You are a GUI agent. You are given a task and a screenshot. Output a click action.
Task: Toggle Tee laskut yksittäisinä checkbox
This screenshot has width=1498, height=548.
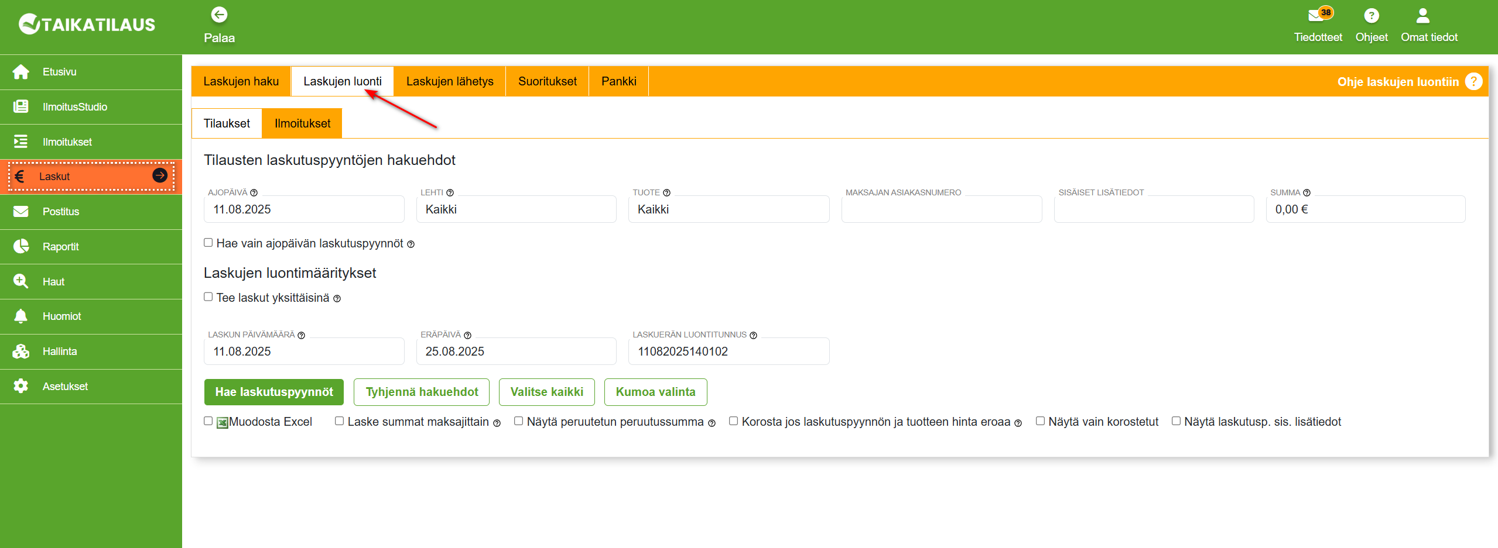coord(208,297)
